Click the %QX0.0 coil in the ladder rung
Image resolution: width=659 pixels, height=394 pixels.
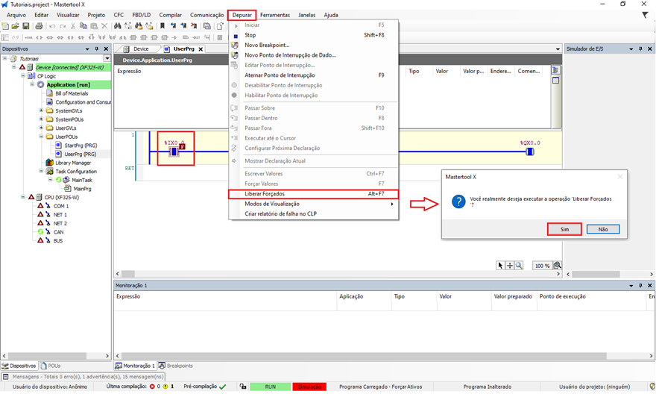pyautogui.click(x=530, y=151)
